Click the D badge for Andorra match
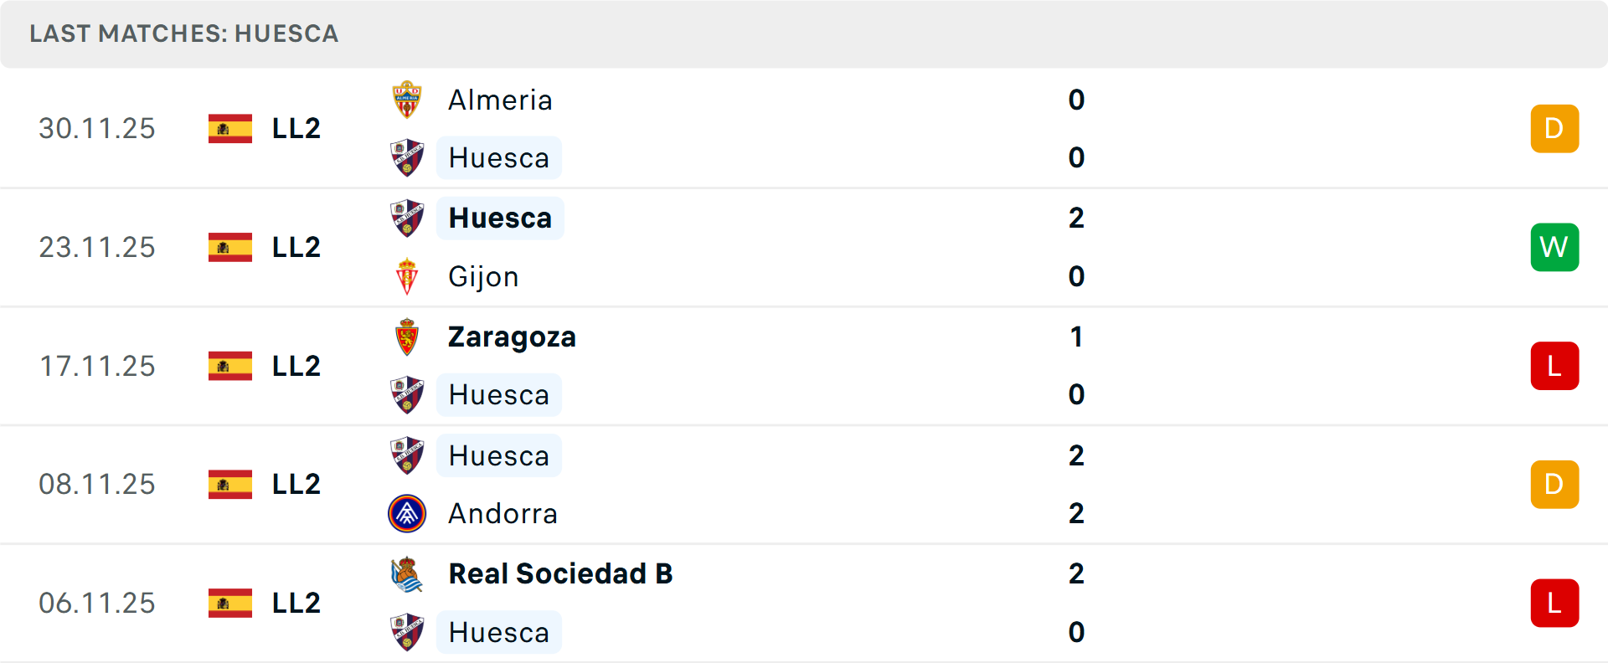 click(1554, 484)
